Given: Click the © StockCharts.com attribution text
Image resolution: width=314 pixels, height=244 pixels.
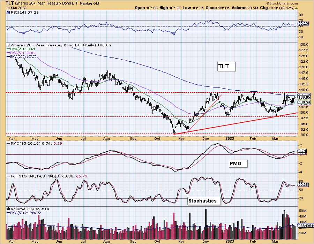Looking at the screenshot, I should pyautogui.click(x=282, y=3).
